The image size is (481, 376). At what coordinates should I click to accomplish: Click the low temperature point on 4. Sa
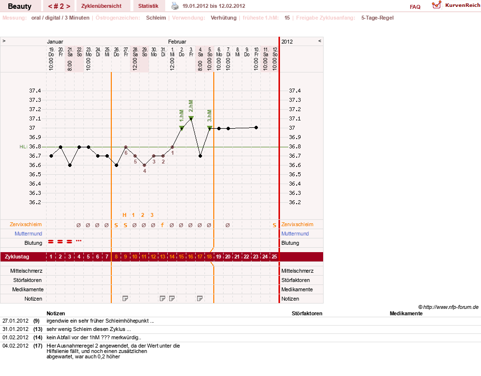[201, 156]
